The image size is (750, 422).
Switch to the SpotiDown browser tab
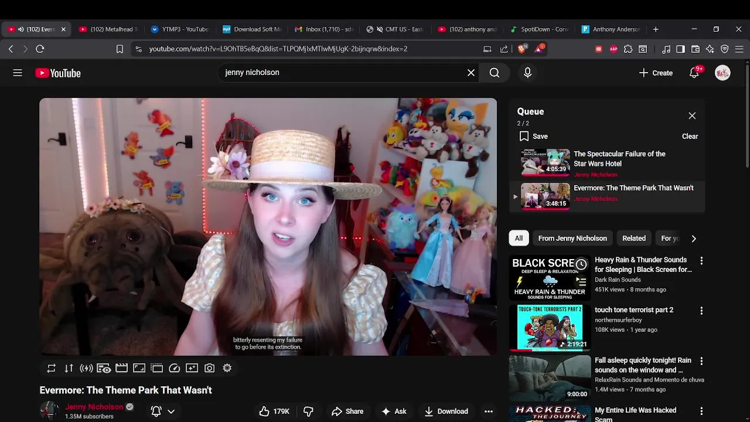tap(539, 29)
